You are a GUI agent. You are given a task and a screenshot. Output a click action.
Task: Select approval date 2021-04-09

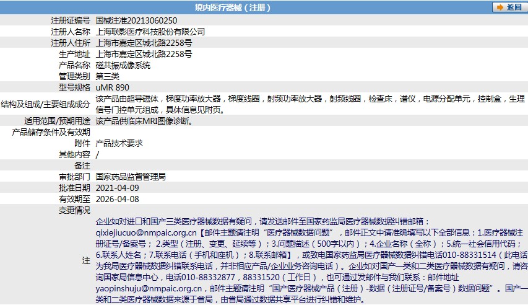(x=117, y=188)
